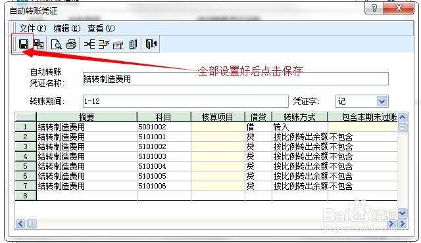421x243 pixels.
Task: Click the horizontal scrollbar left arrow
Action: pos(20,223)
